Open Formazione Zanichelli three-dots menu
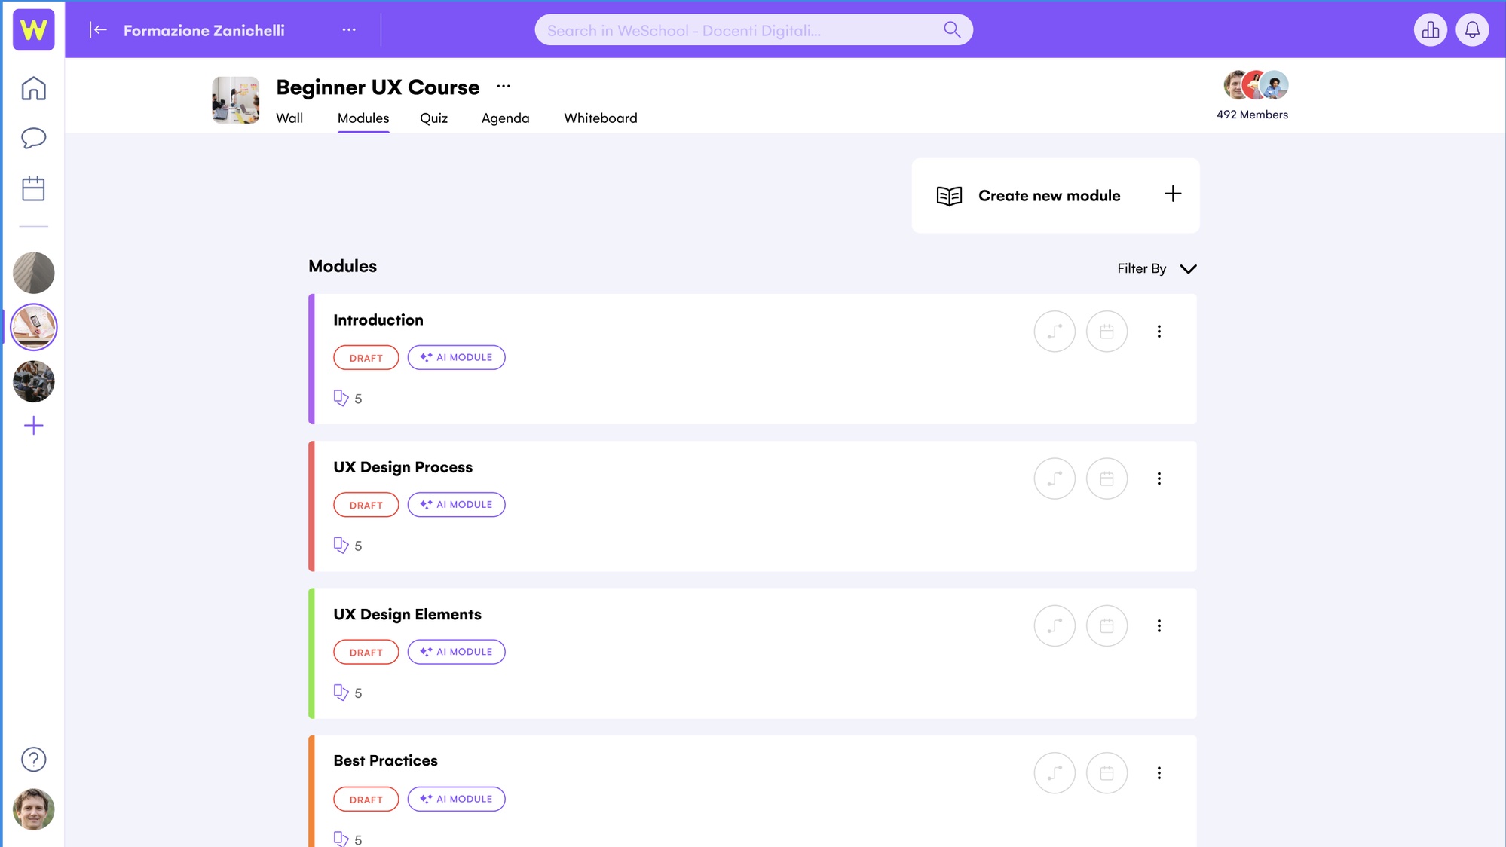 pos(349,29)
